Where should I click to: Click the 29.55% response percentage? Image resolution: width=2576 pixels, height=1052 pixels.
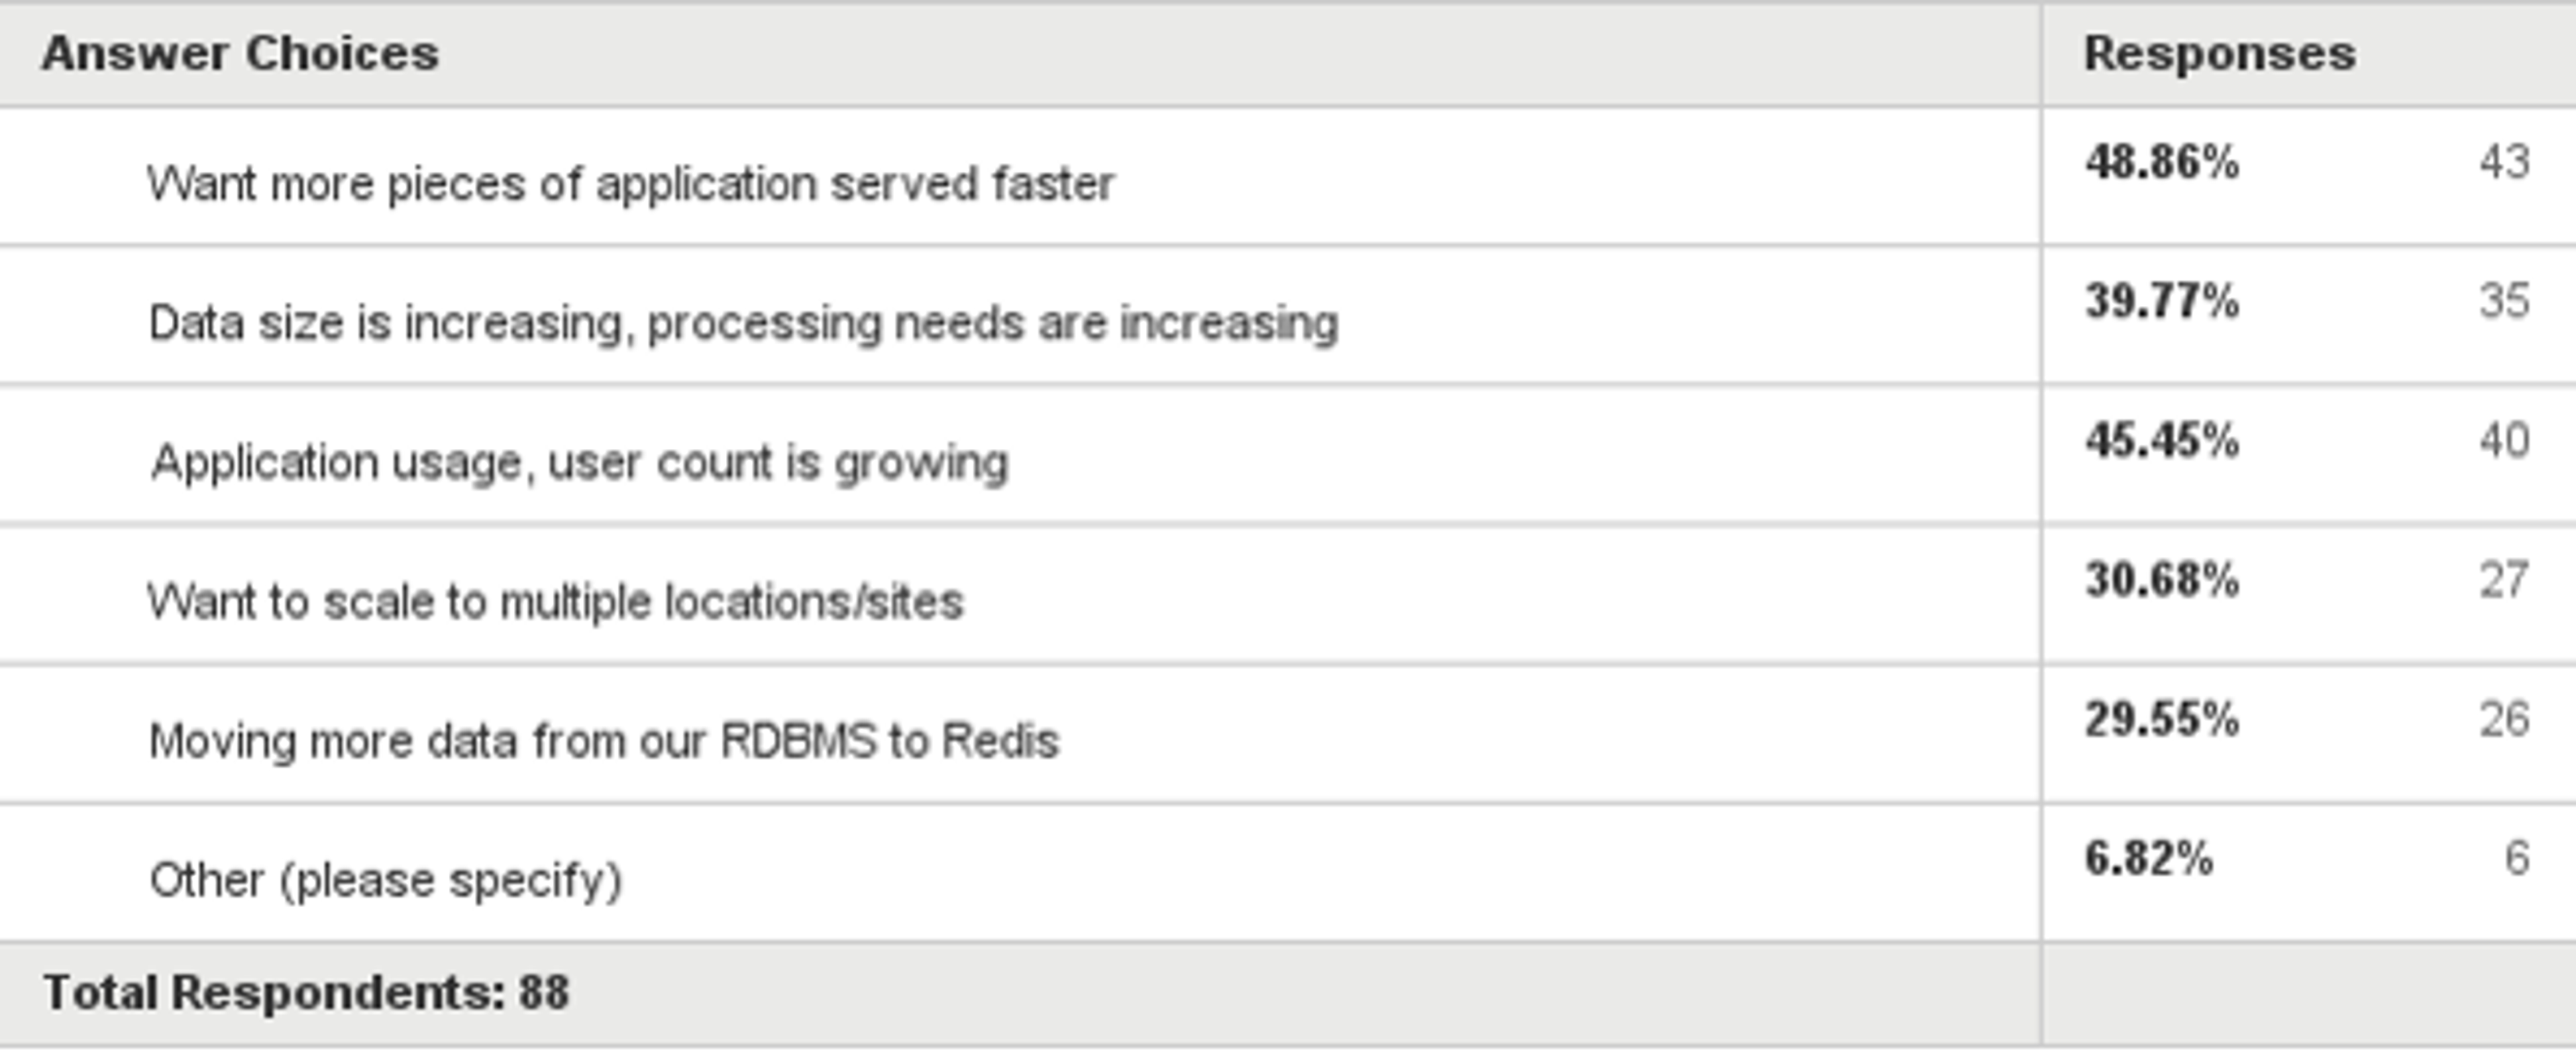pos(2162,719)
